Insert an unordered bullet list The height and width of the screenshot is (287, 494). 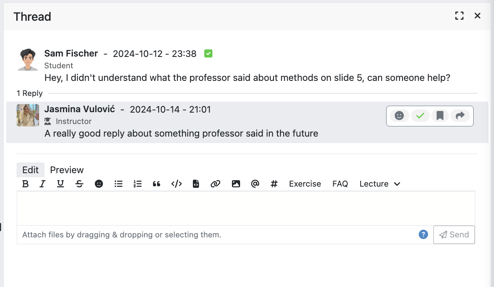pyautogui.click(x=118, y=184)
